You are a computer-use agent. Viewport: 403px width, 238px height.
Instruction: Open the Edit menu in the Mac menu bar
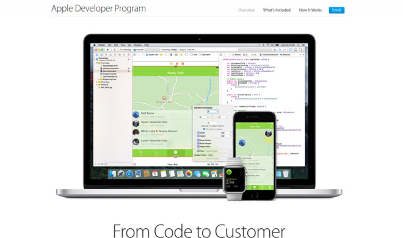click(116, 45)
